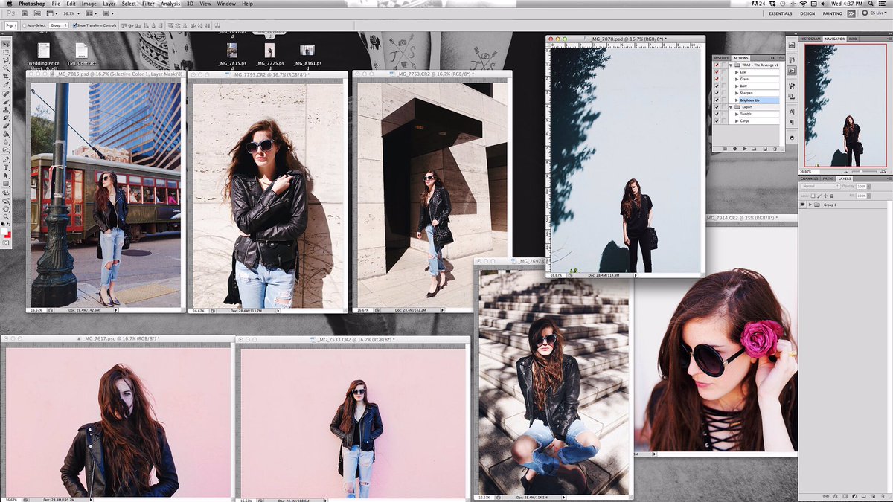Uncheck Show Transform Controls
The image size is (893, 502).
[74, 25]
